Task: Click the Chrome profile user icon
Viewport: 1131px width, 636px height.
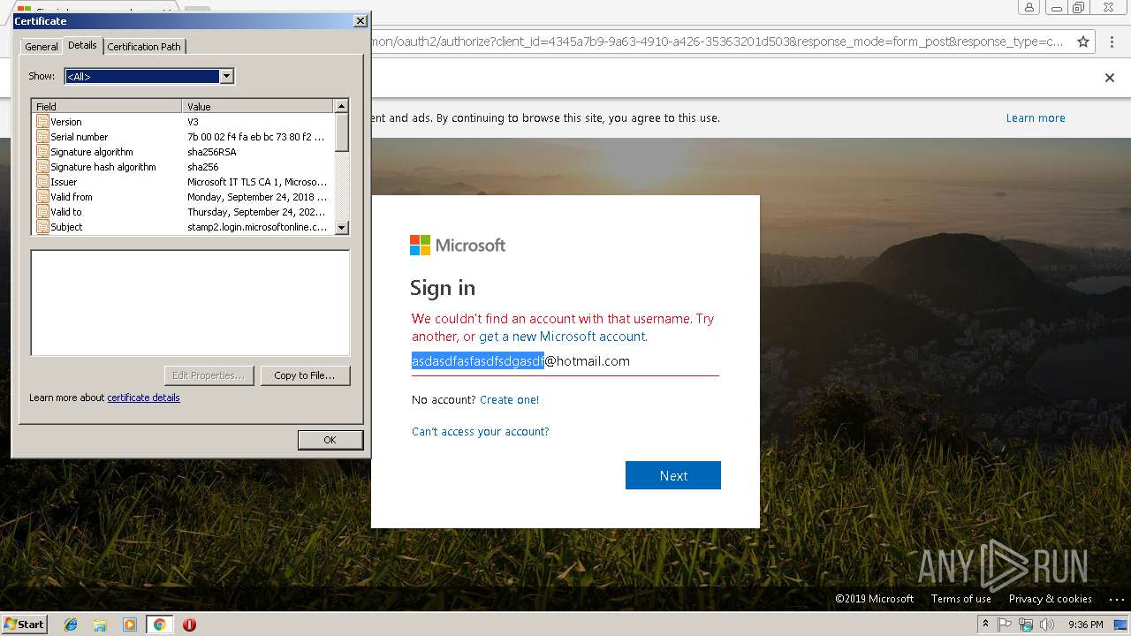Action: click(x=1029, y=8)
